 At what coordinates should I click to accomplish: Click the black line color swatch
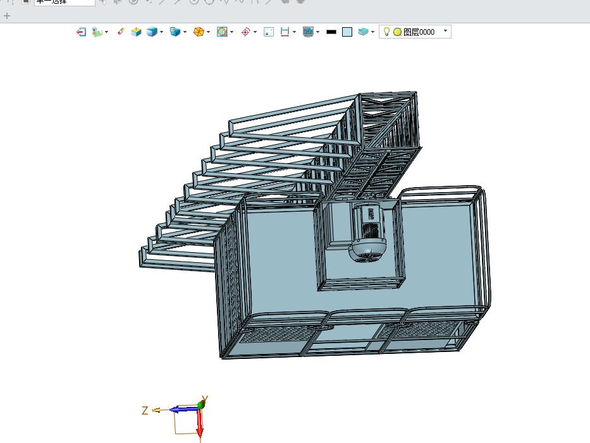(331, 32)
